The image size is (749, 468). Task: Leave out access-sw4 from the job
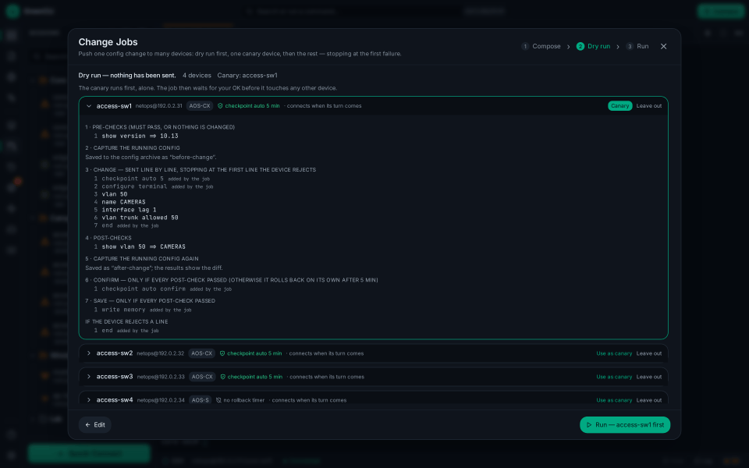coord(648,400)
